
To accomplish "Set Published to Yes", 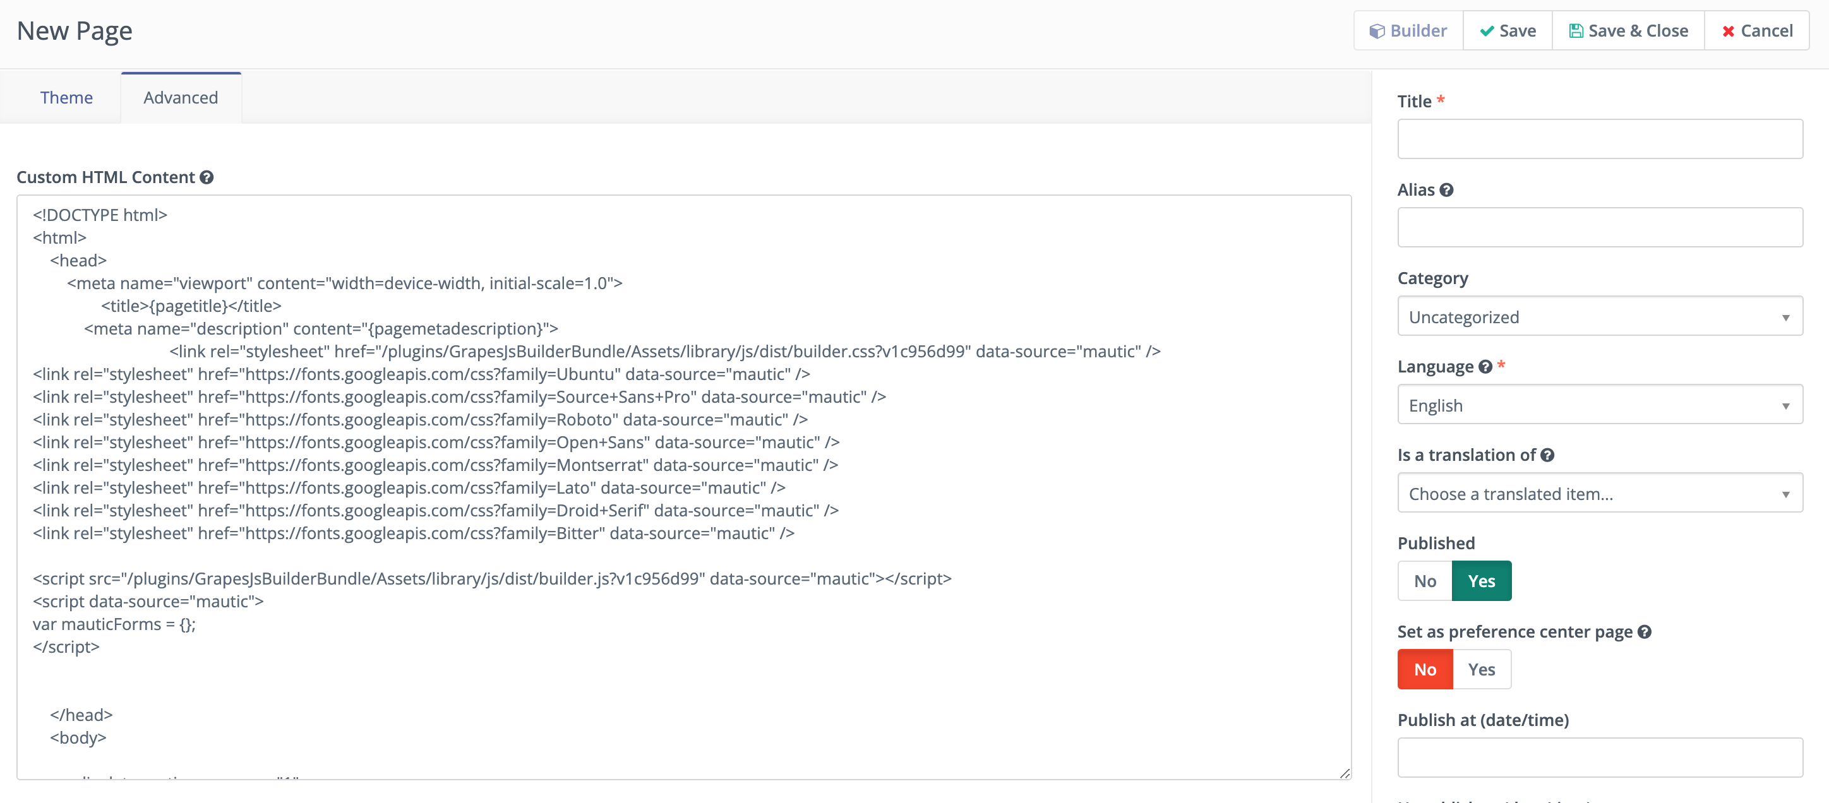I will click(x=1481, y=581).
